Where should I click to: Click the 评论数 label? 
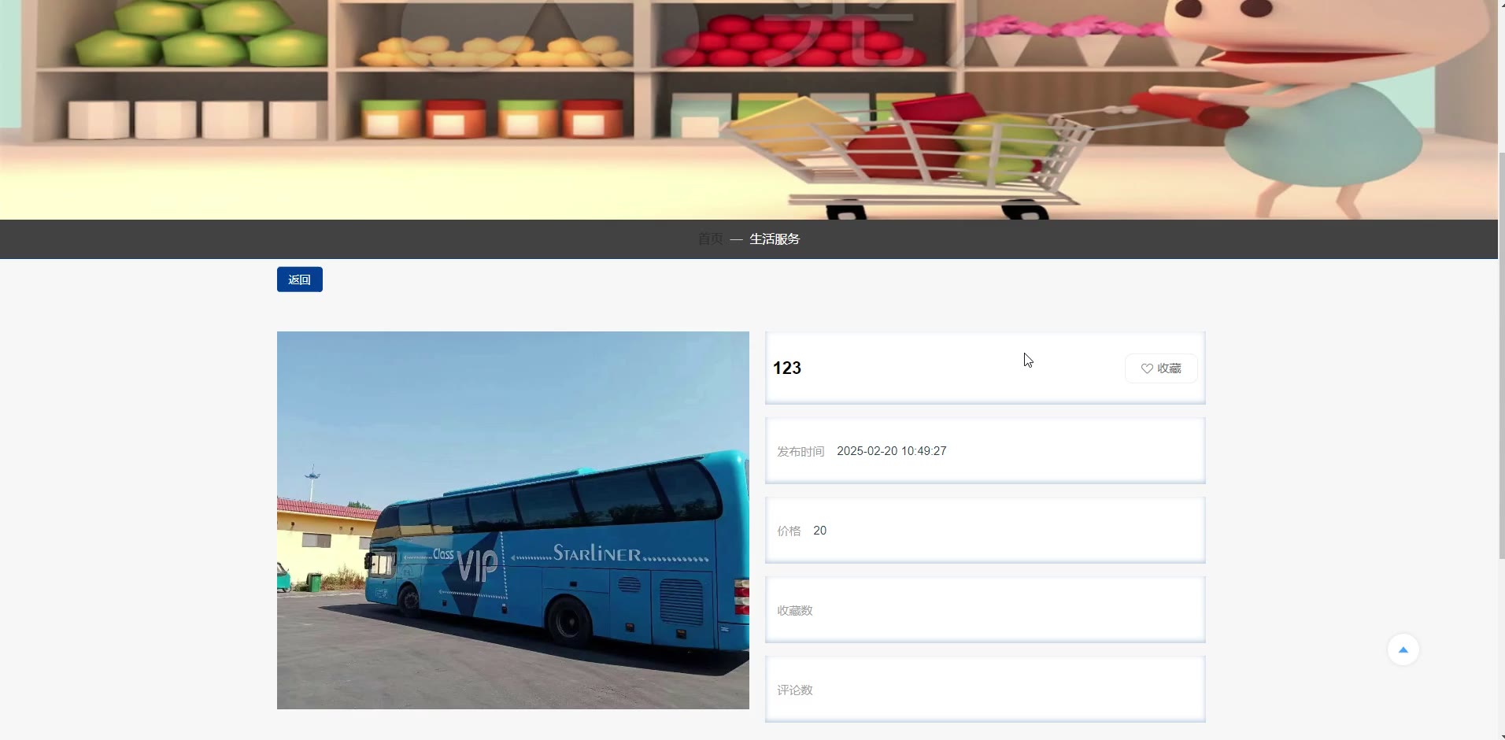[795, 690]
